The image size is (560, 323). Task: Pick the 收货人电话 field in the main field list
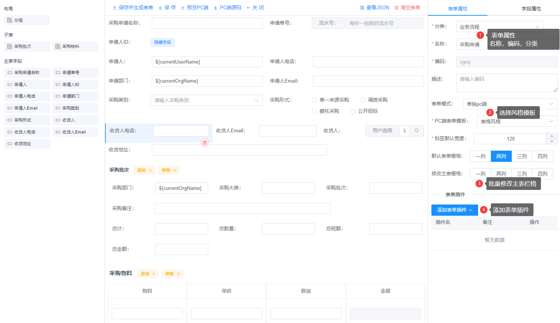[27, 132]
